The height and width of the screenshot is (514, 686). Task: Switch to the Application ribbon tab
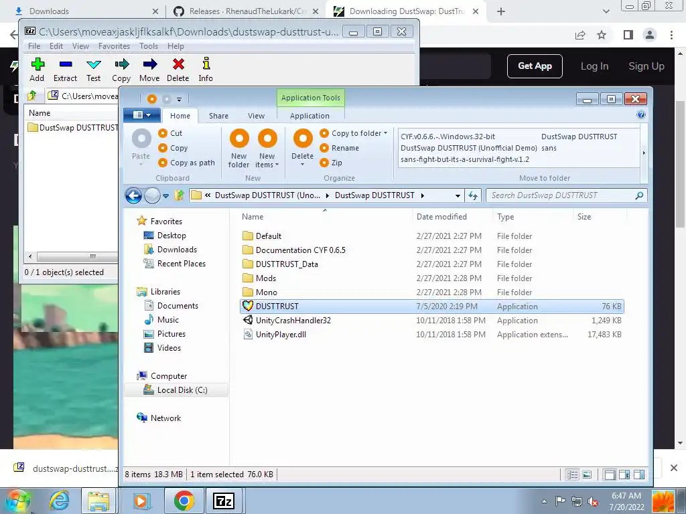coord(310,116)
